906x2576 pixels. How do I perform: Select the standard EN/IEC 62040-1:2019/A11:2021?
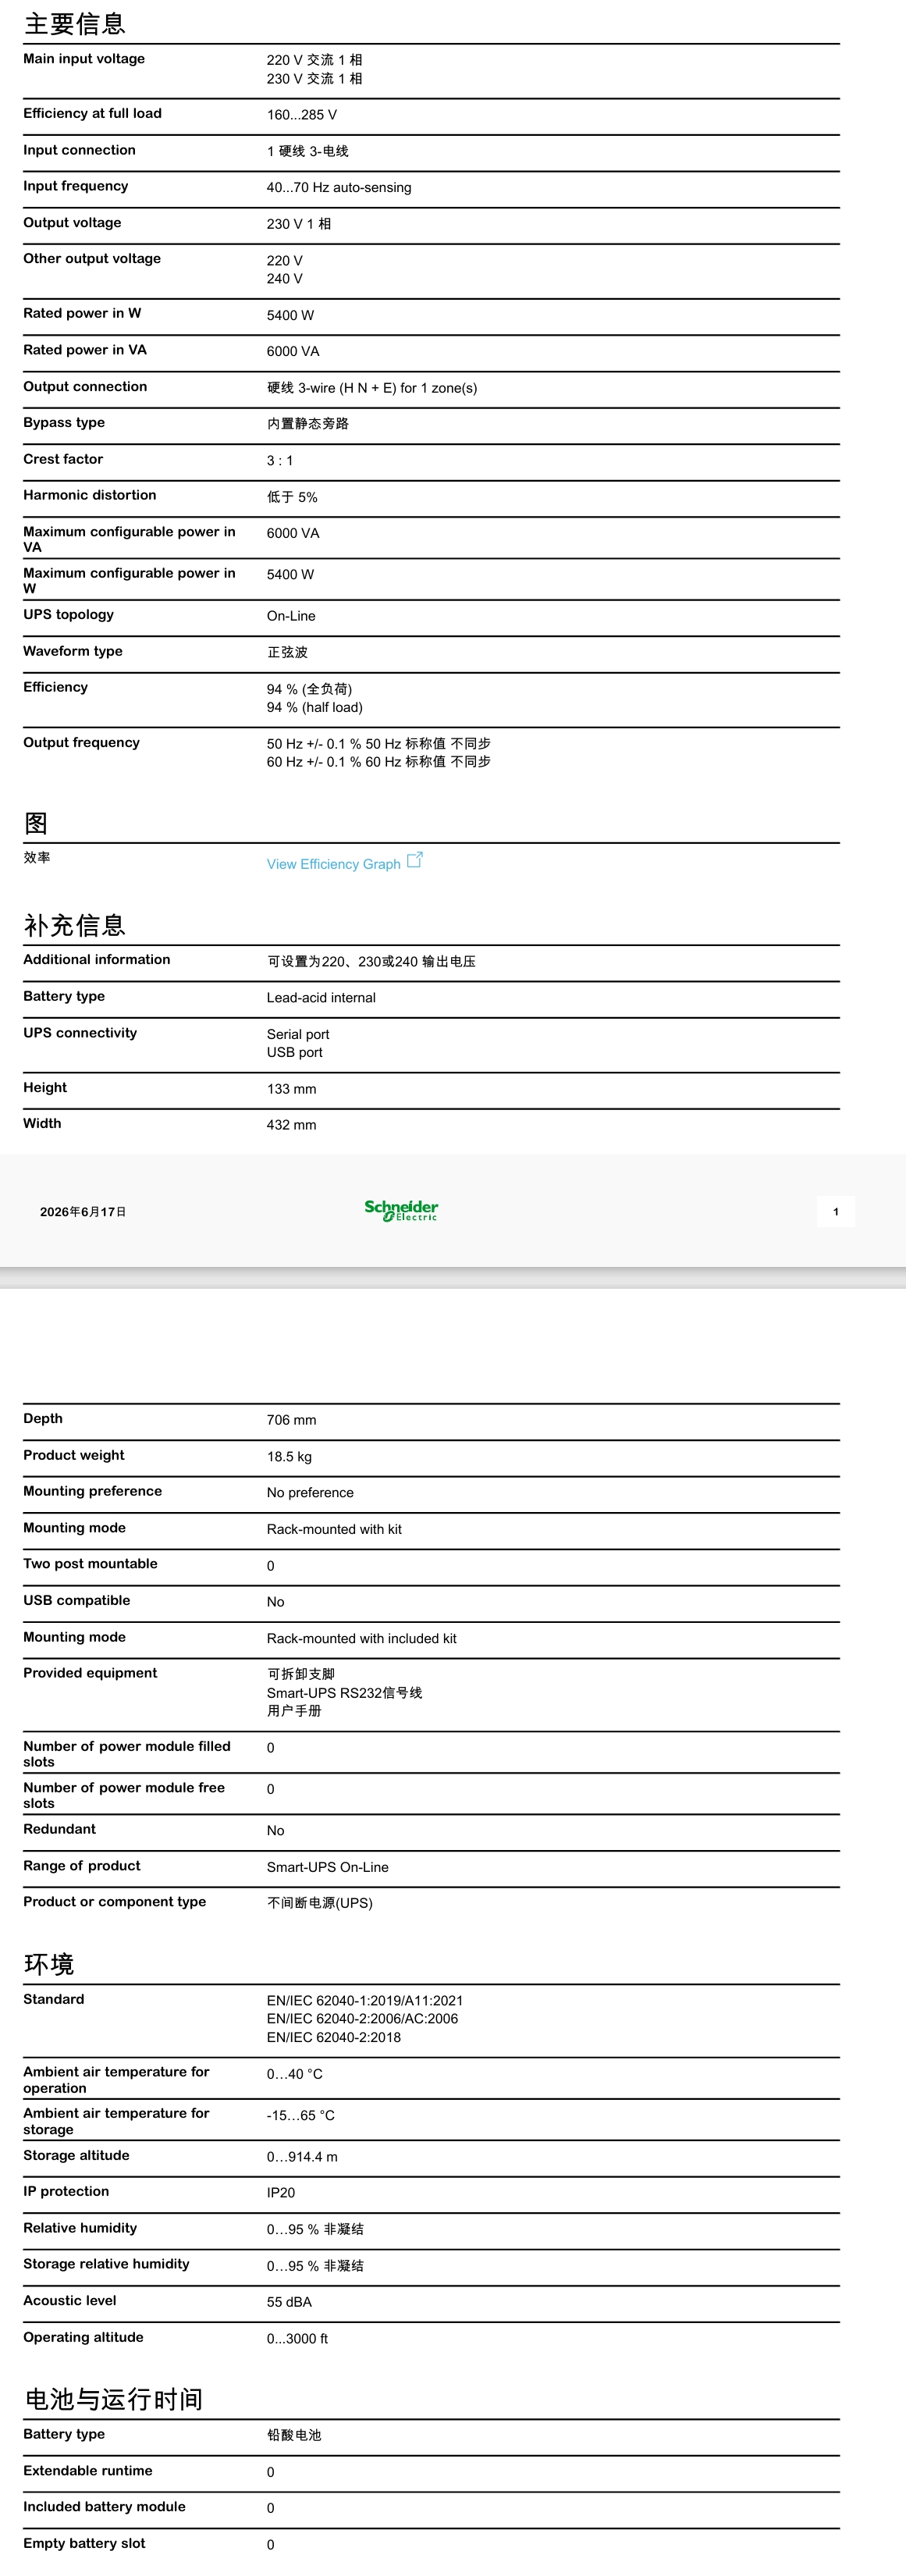point(365,2000)
